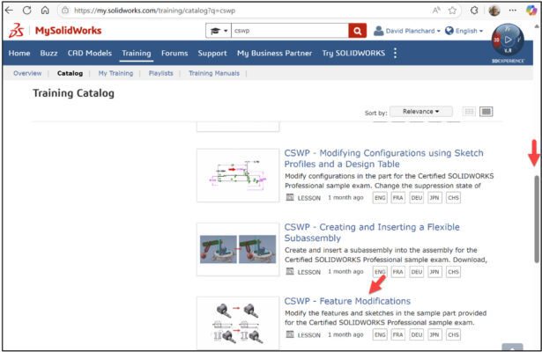Click the Flexible Subassembly thumbnail image
The image size is (542, 352).
coord(238,249)
